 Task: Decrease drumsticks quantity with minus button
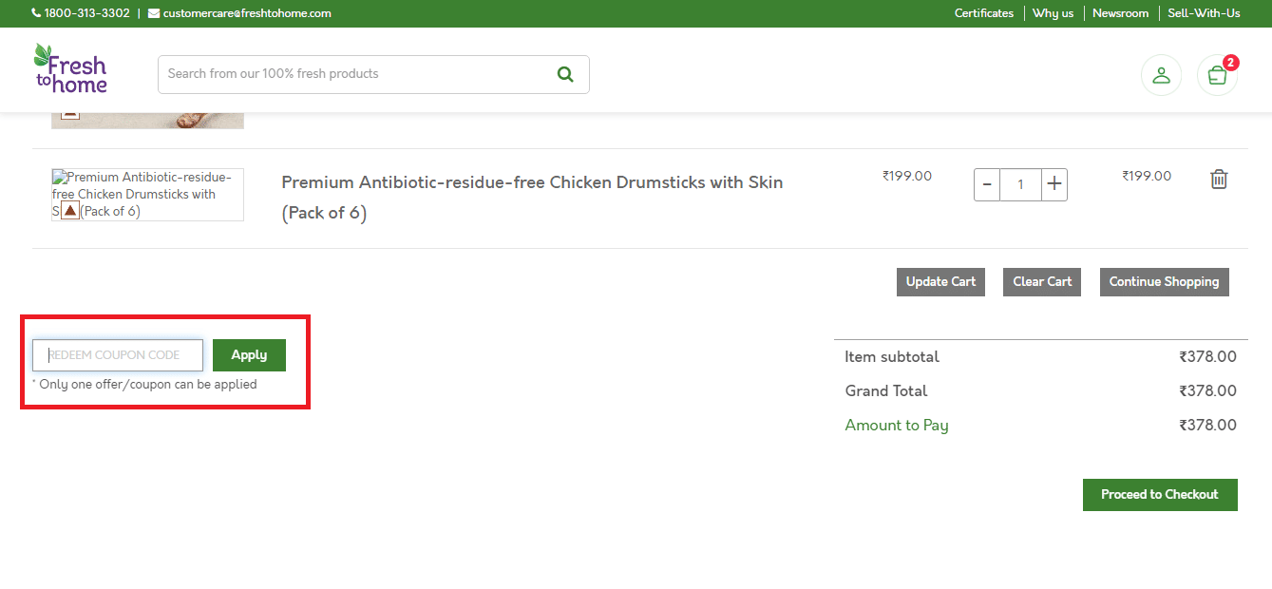click(987, 184)
